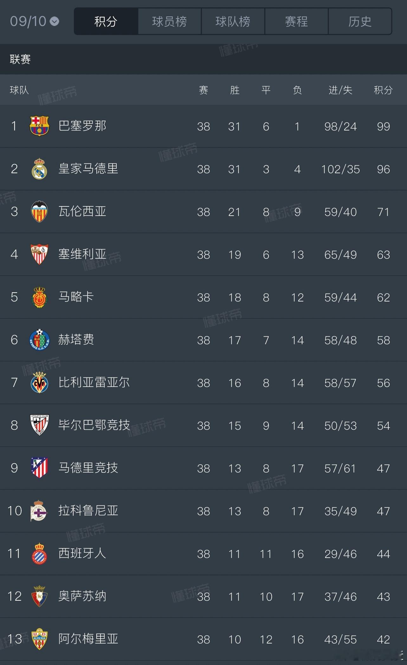Tap the Villarreal club crest
Image resolution: width=407 pixels, height=665 pixels.
pyautogui.click(x=39, y=383)
